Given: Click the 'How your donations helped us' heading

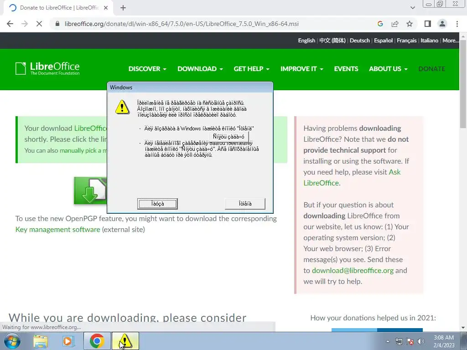Looking at the screenshot, I should pos(373,318).
